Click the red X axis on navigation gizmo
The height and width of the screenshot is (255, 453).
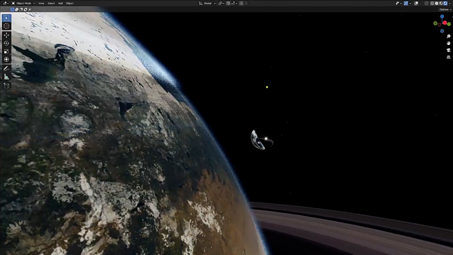tap(445, 23)
